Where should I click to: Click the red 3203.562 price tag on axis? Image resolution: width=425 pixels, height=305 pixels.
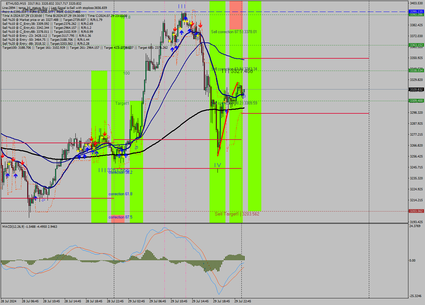416,211
